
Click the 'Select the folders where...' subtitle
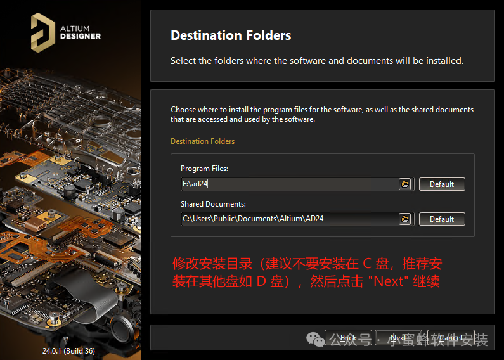[x=317, y=61]
